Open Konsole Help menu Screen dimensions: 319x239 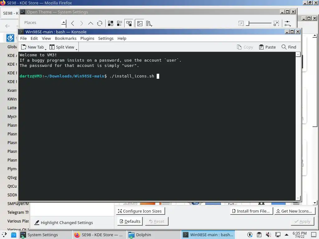pos(122,38)
